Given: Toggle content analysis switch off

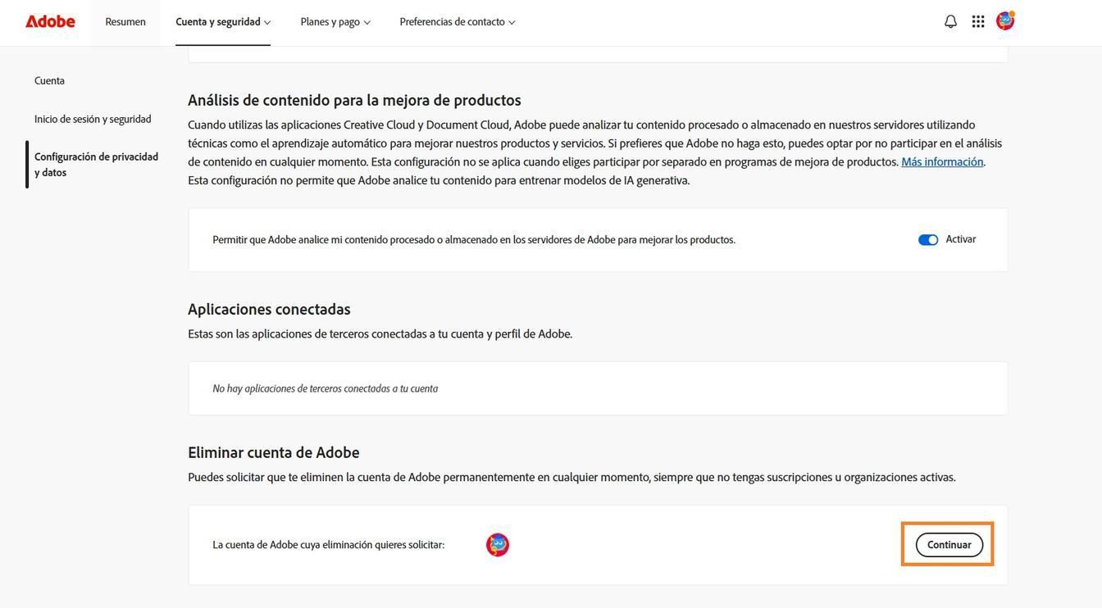Looking at the screenshot, I should pyautogui.click(x=928, y=240).
